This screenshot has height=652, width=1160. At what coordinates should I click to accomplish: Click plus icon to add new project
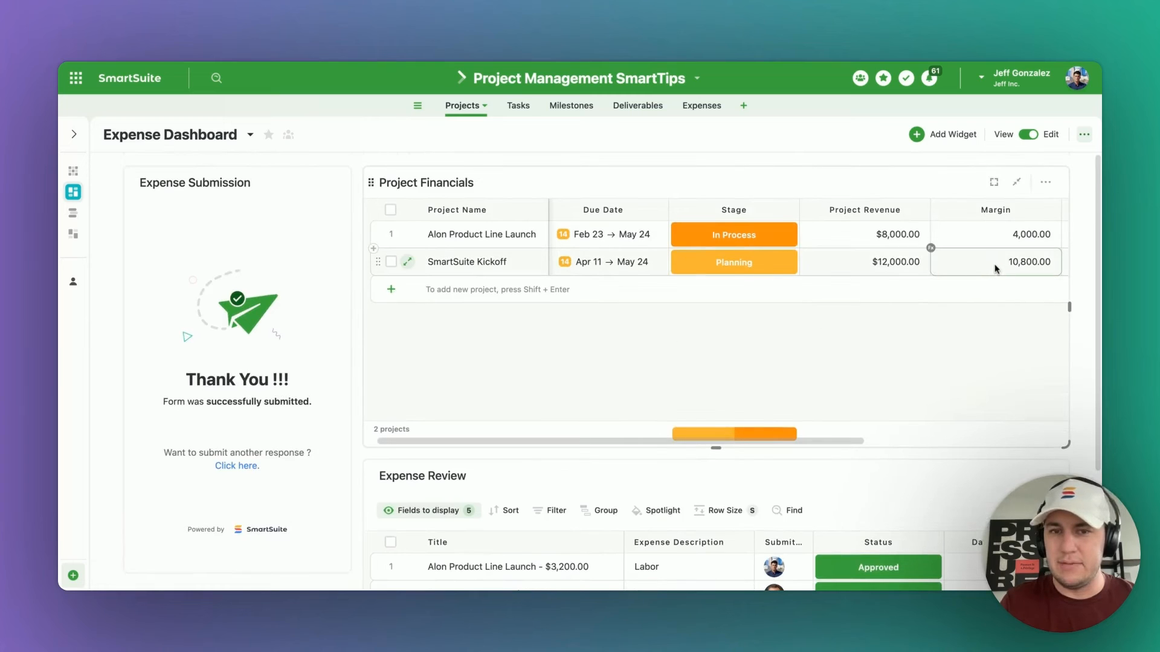click(x=391, y=289)
